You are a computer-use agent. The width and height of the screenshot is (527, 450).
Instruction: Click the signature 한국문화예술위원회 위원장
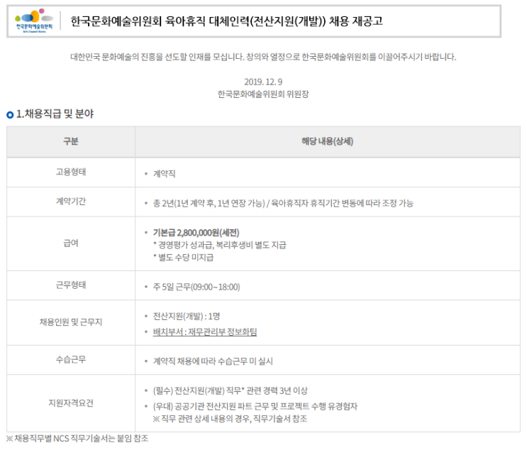point(263,94)
